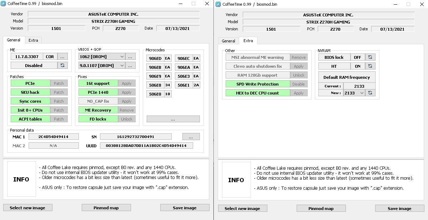Click the SN serial number field
The image size is (428, 220).
click(136, 137)
